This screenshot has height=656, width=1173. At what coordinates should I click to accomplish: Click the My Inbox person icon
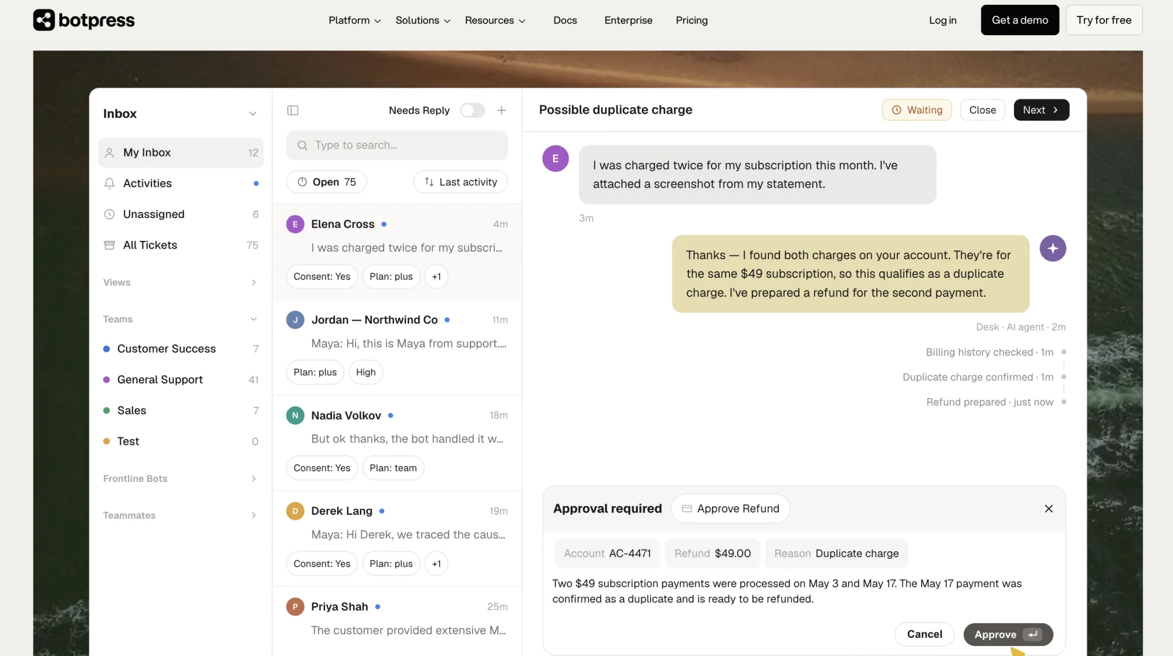[109, 153]
